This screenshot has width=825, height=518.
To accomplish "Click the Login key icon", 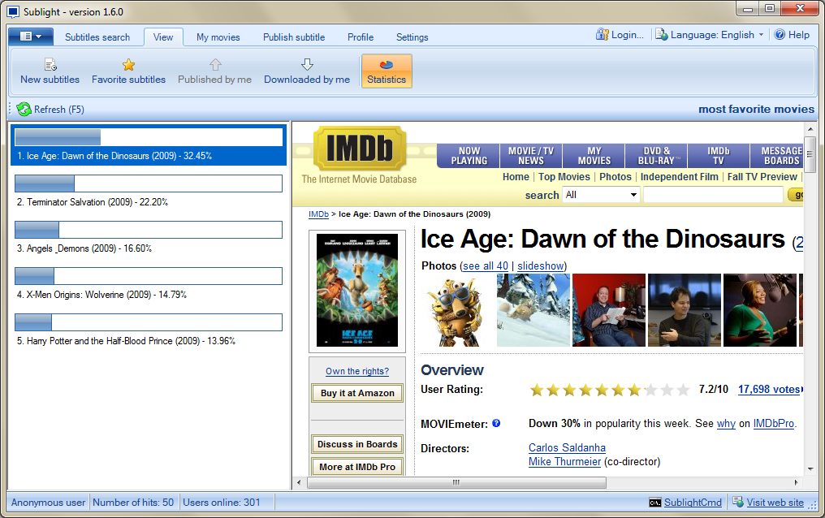I will 602,35.
